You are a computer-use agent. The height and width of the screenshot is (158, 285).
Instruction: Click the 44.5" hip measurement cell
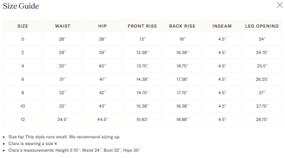pos(103,119)
